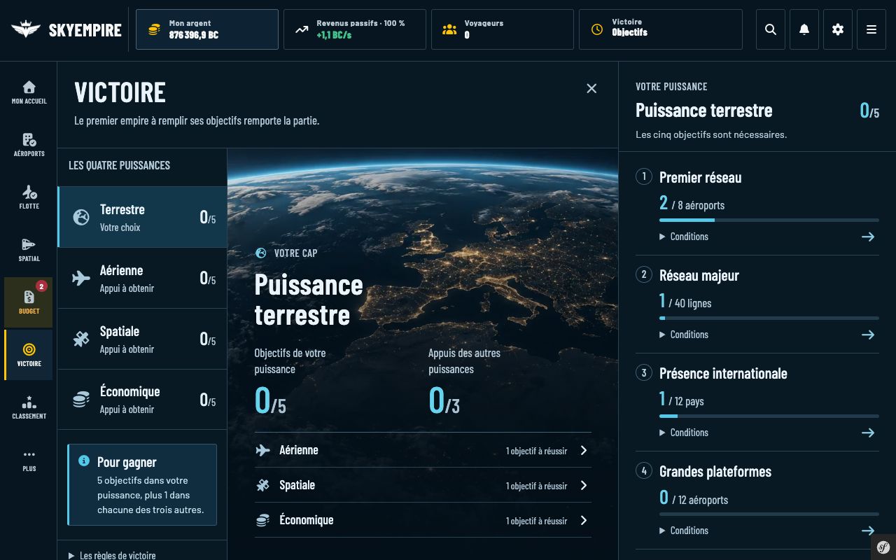Open Spatial from the sidebar
Viewport: 896px width, 560px height.
click(x=29, y=250)
